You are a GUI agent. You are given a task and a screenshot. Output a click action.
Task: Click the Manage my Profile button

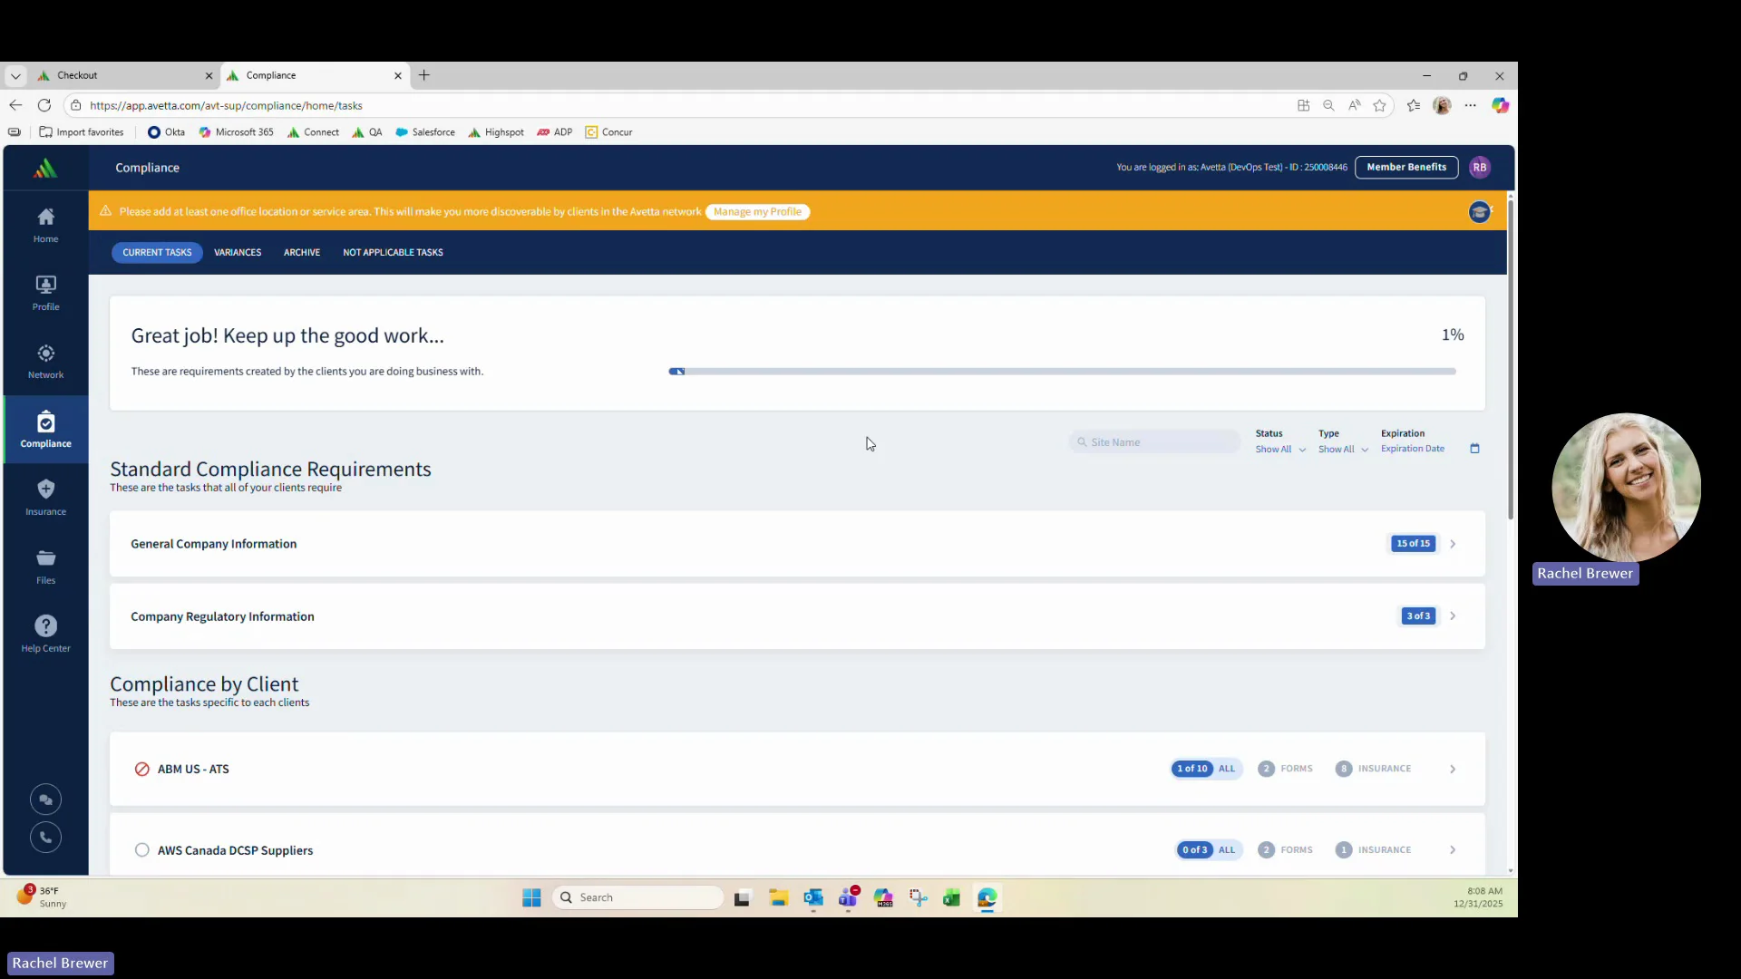[x=757, y=212]
